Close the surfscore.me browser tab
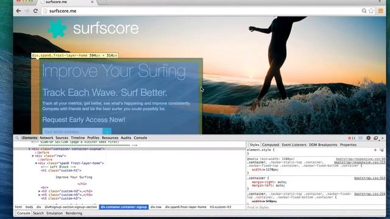 92,2
